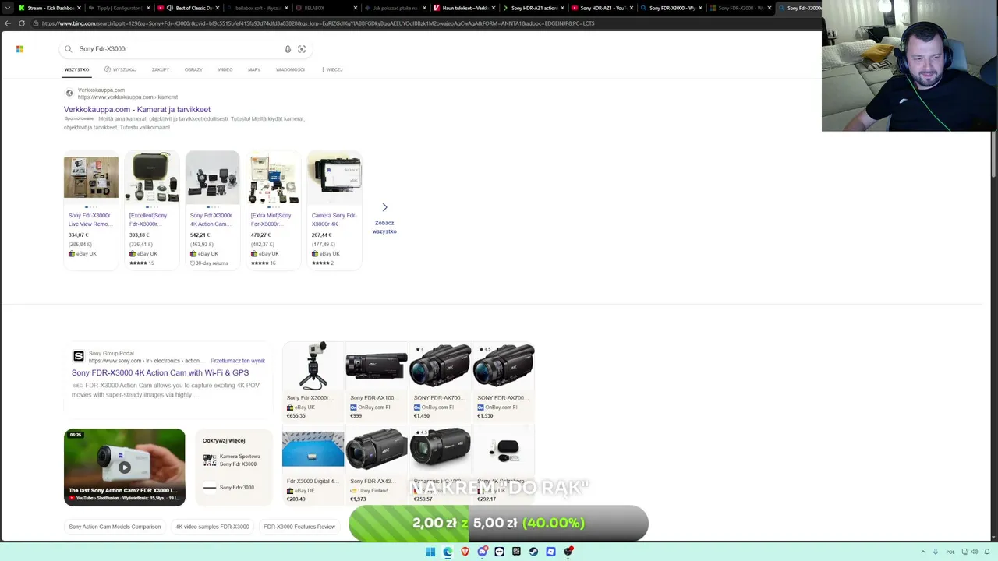Image resolution: width=998 pixels, height=561 pixels.
Task: Open Brave browser from the taskbar
Action: click(465, 552)
